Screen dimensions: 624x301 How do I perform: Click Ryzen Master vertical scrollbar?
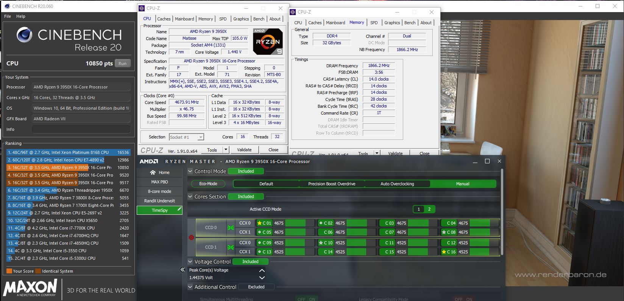point(502,212)
